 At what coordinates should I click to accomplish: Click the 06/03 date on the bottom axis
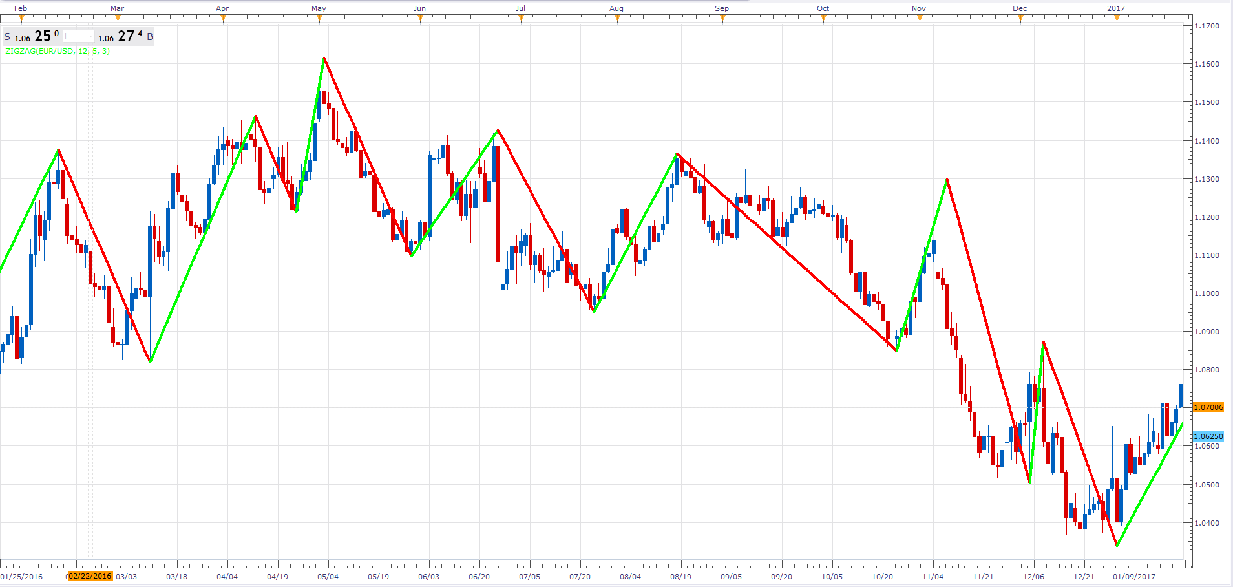coord(429,577)
